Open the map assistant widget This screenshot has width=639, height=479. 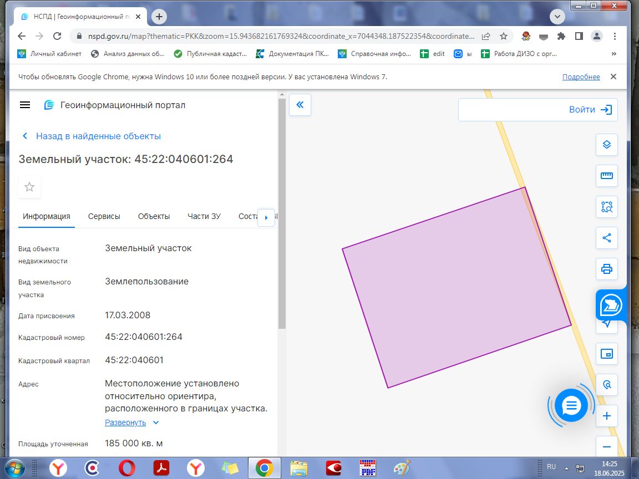point(611,305)
